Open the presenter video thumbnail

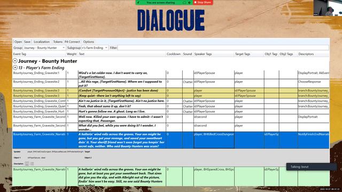[x=328, y=8]
